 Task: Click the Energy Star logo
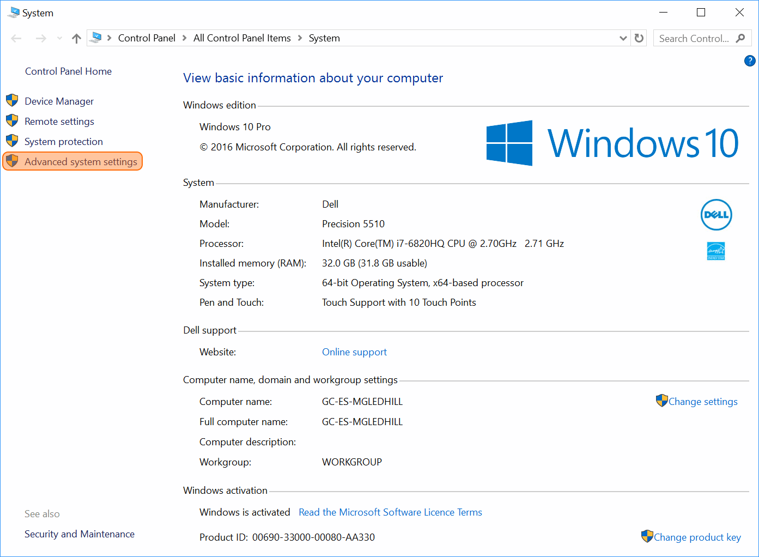click(x=716, y=251)
